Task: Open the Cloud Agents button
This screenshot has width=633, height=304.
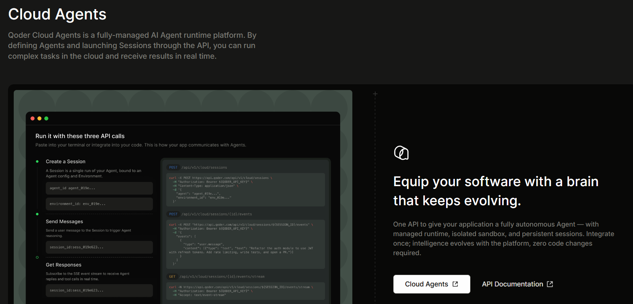Action: (432, 284)
